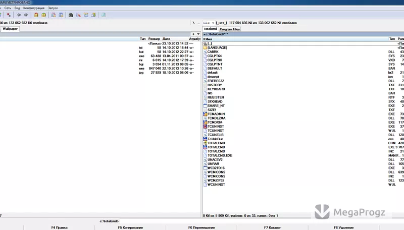This screenshot has height=230, width=404.
Task: Switch to the Wallpaper tab
Action: (10, 29)
